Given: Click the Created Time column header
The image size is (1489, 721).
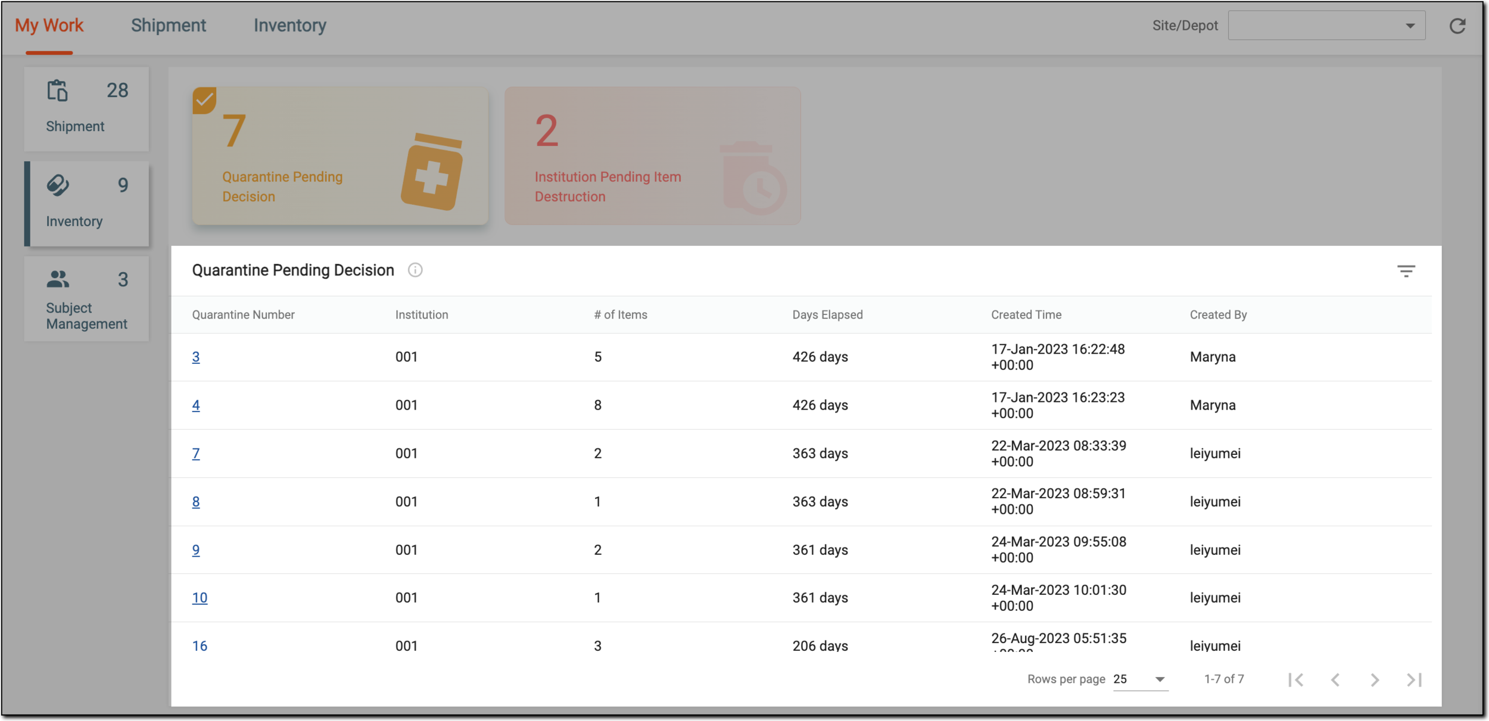Looking at the screenshot, I should coord(1026,314).
